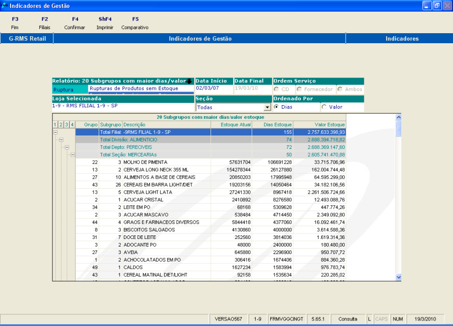This screenshot has height=326, width=453.
Task: Select CERVEJA LONG NECK 355 ML row
Action: 210,170
